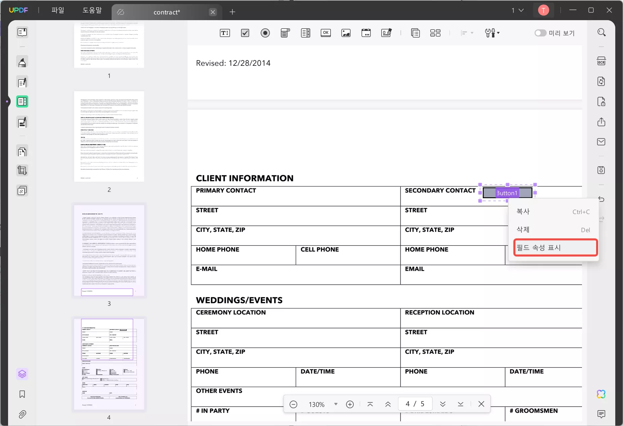Go to the last page arrow
Viewport: 623px width, 426px height.
[461, 404]
